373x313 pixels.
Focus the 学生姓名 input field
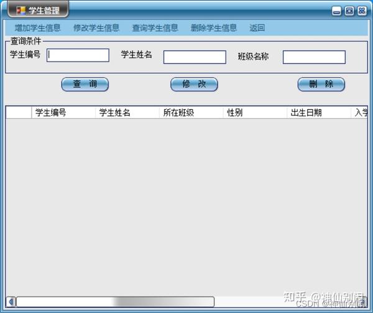click(195, 57)
